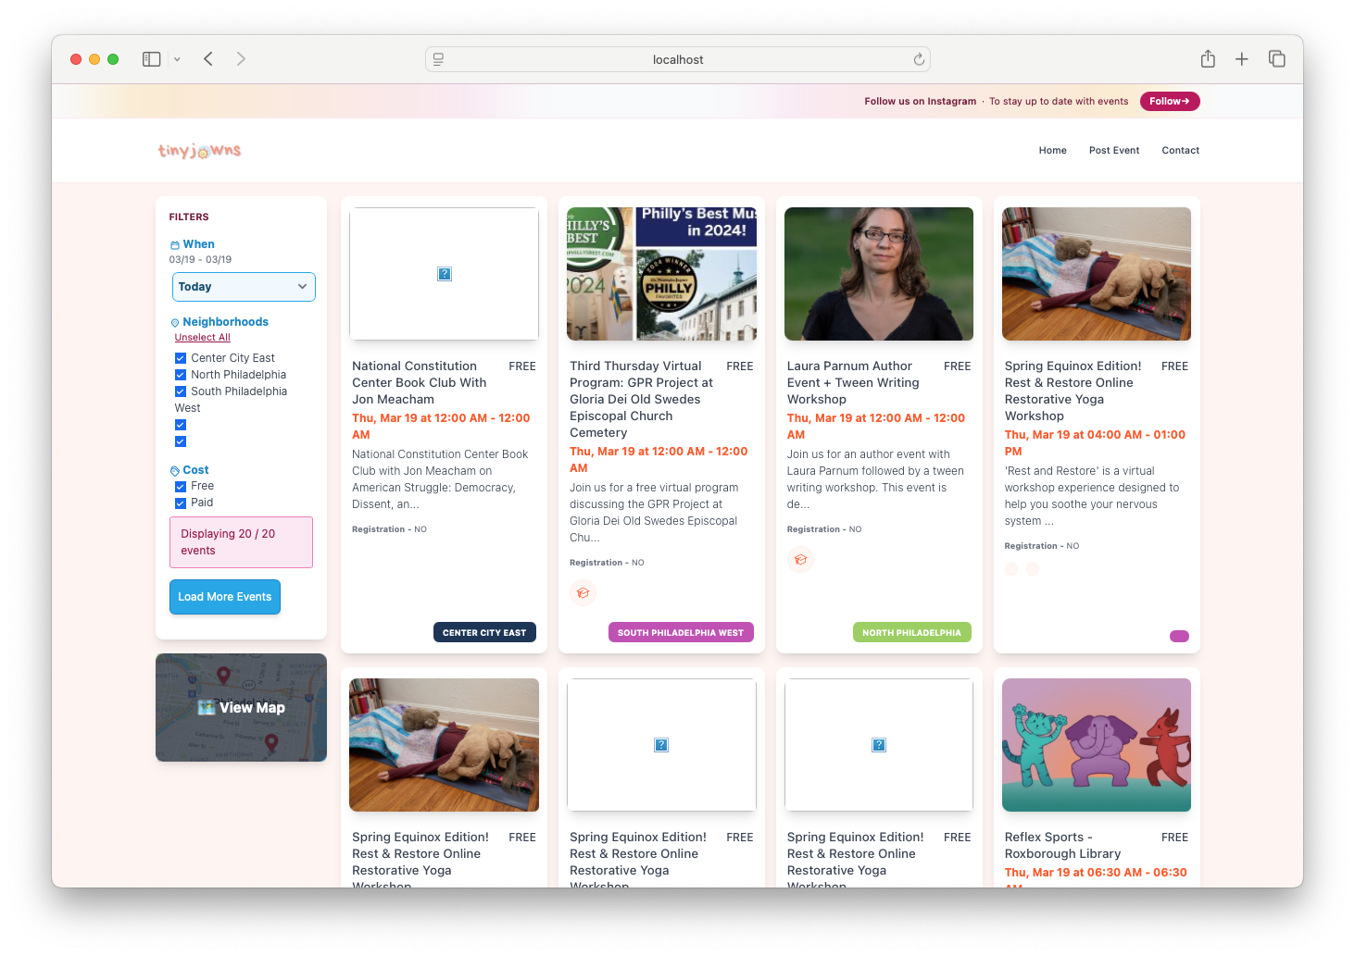This screenshot has width=1355, height=956.
Task: Click the Instagram Follow button
Action: point(1169,102)
